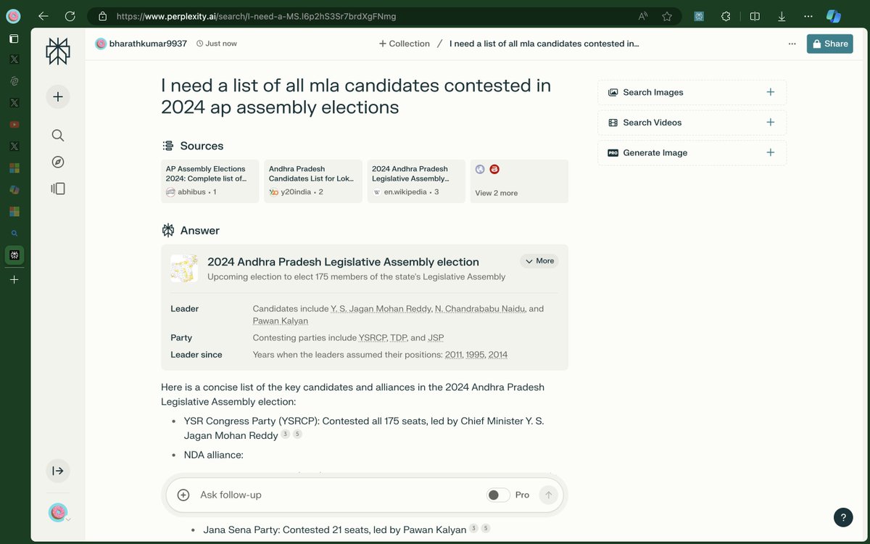Click the perplexity.ai address bar URL
Viewport: 870px width, 544px height.
pos(256,16)
